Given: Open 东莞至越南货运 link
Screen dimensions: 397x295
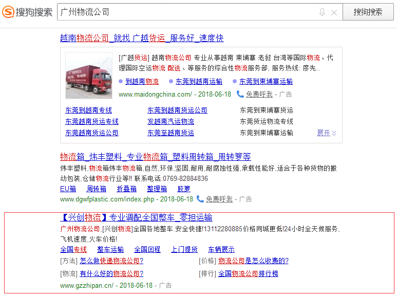Looking at the screenshot, I should 171,133.
